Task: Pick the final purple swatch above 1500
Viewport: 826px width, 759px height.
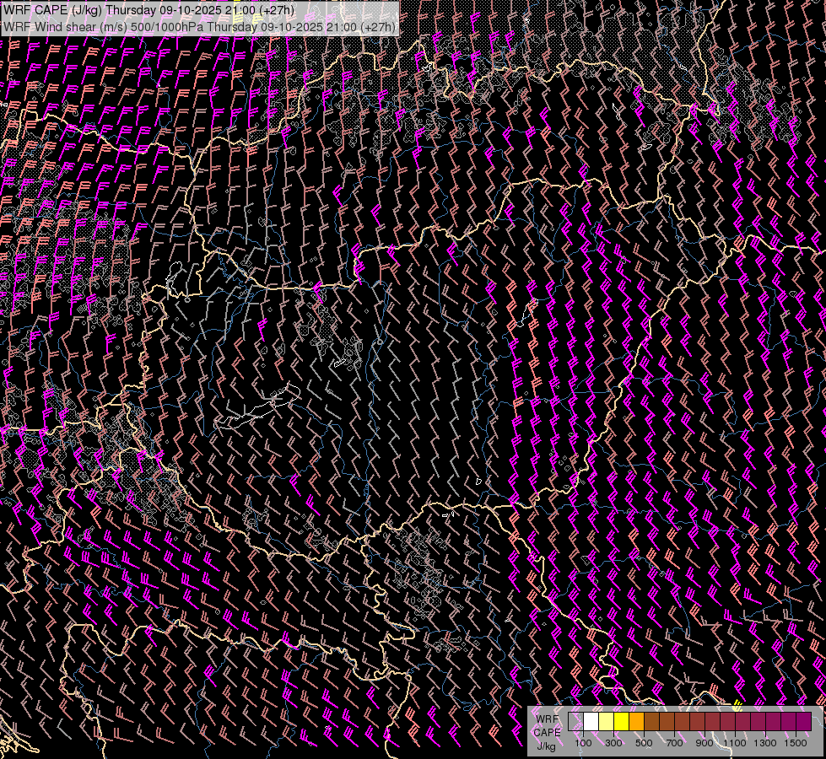Action: (x=803, y=722)
